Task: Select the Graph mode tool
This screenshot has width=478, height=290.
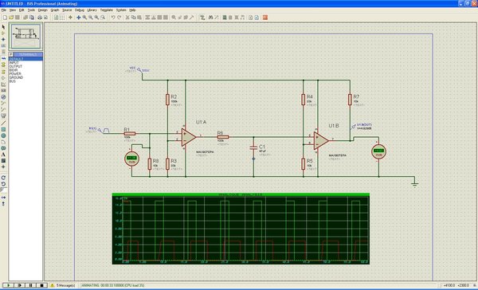Action: (3, 84)
